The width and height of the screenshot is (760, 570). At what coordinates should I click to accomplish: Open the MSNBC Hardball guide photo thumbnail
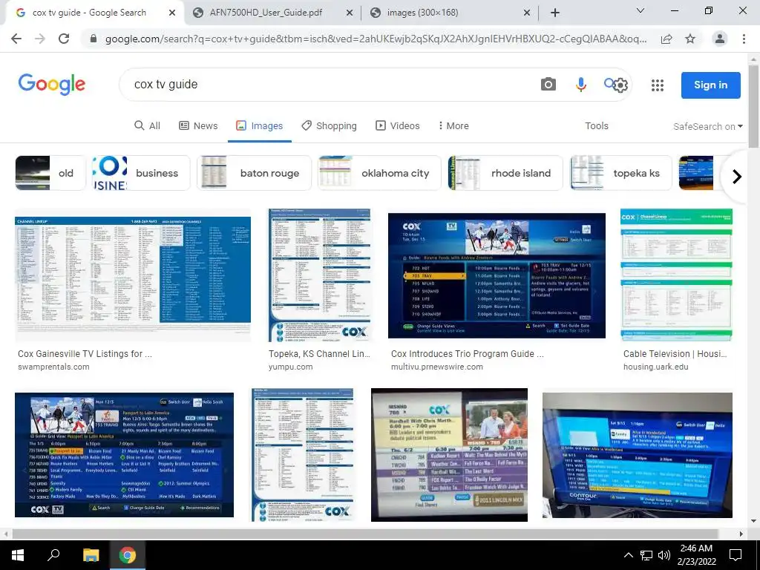pos(449,455)
